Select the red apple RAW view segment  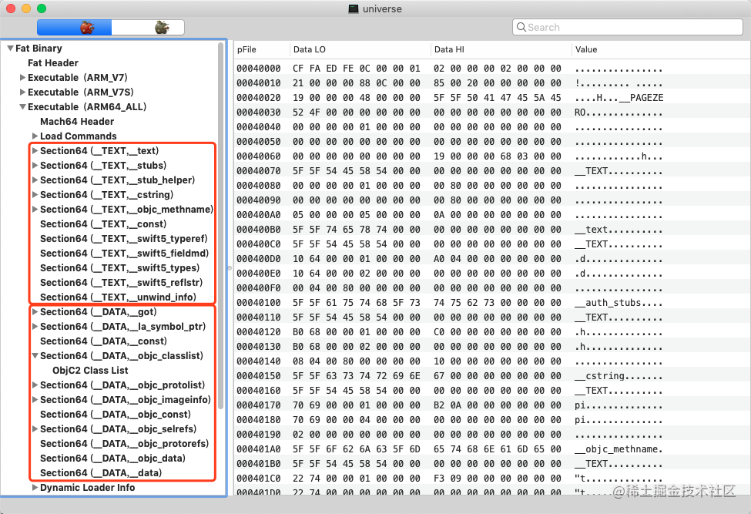click(x=74, y=27)
